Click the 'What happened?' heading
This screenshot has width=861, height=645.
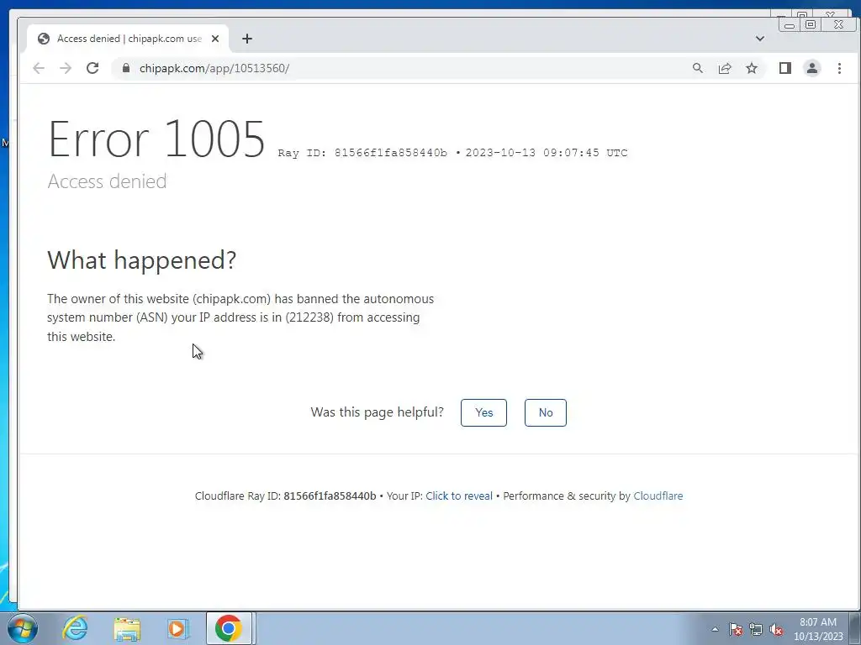click(141, 260)
